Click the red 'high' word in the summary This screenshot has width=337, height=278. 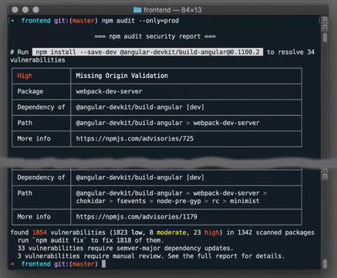click(212, 232)
